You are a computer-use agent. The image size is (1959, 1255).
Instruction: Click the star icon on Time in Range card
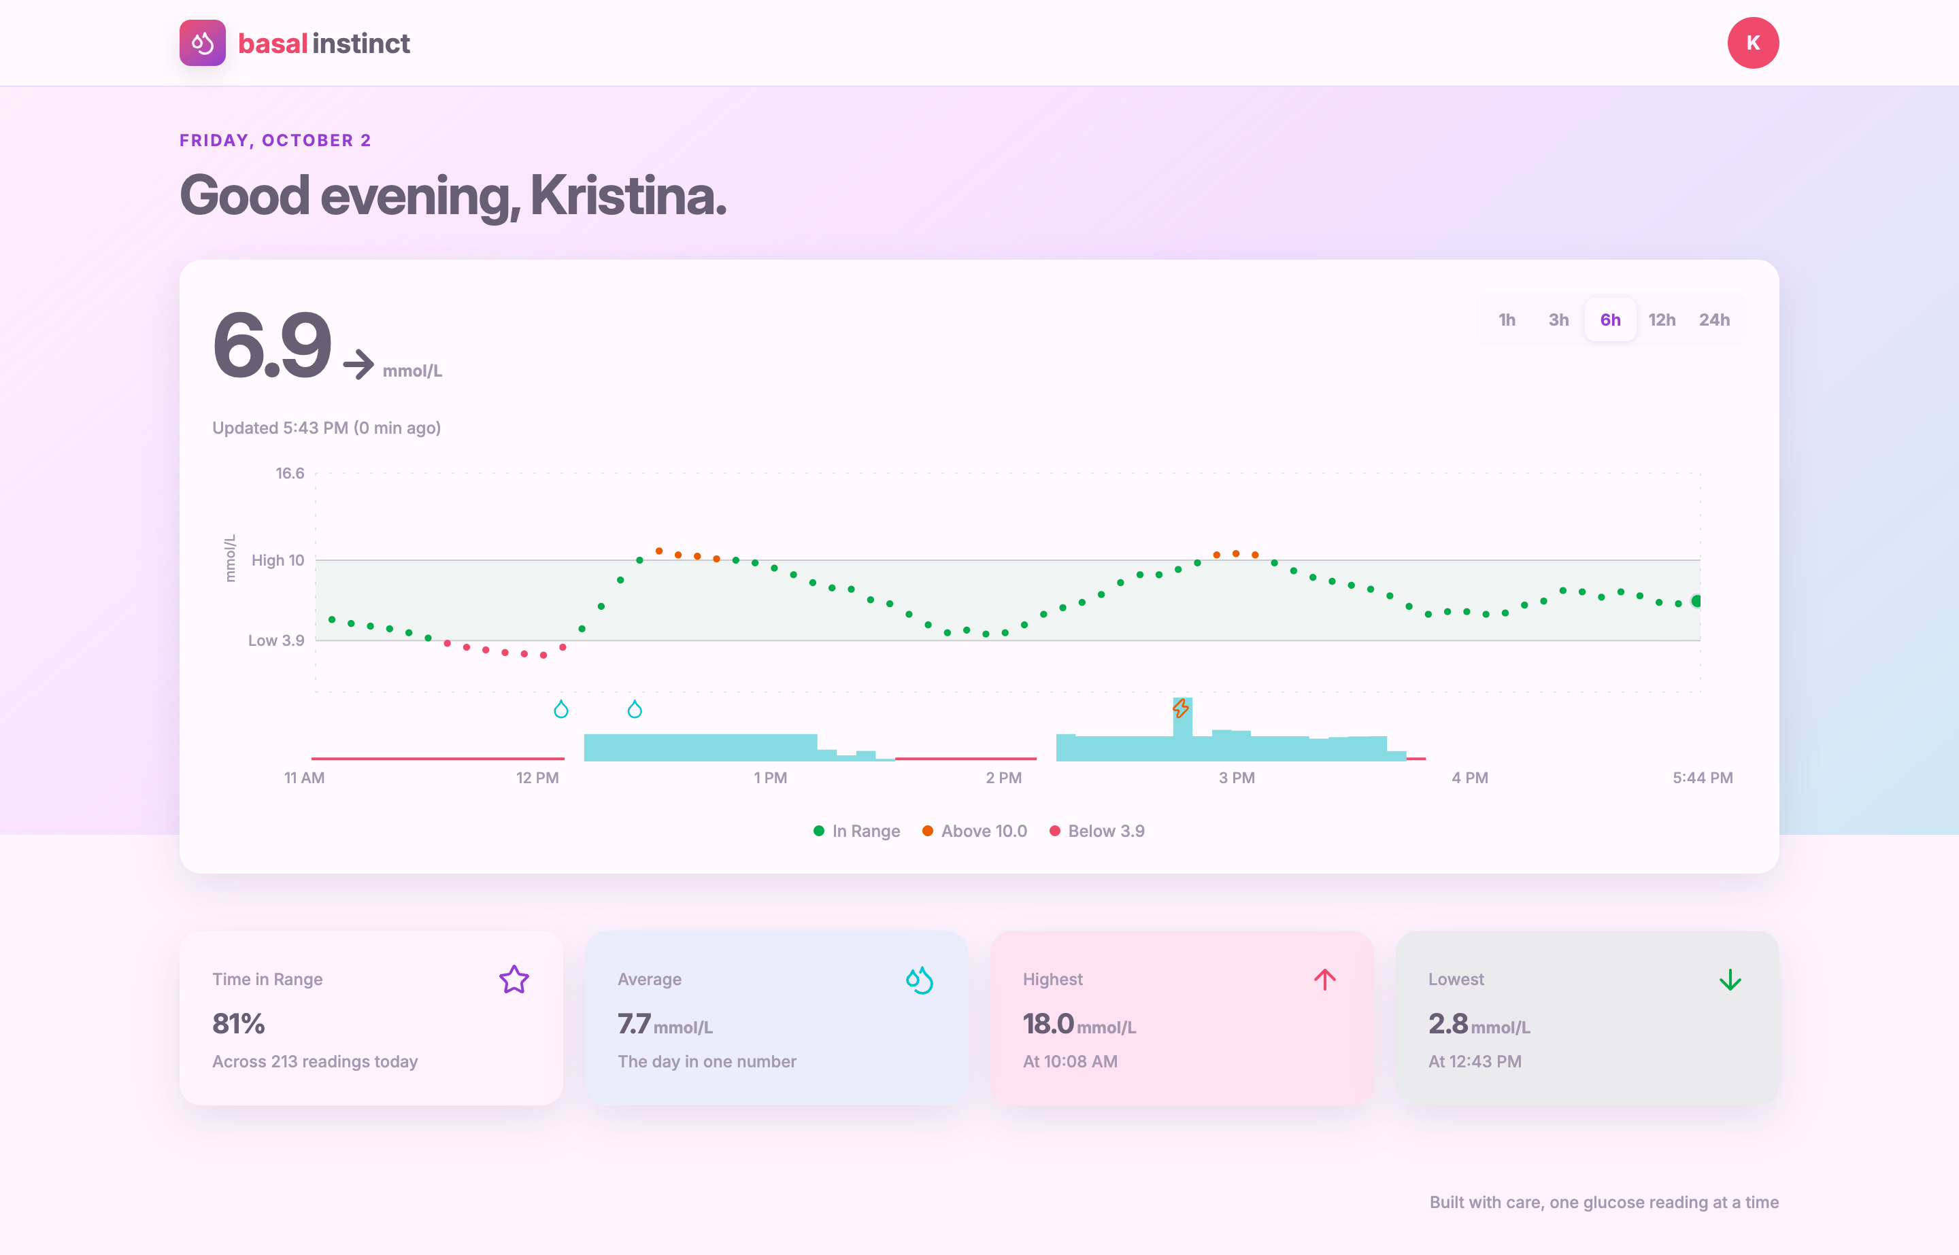(514, 980)
